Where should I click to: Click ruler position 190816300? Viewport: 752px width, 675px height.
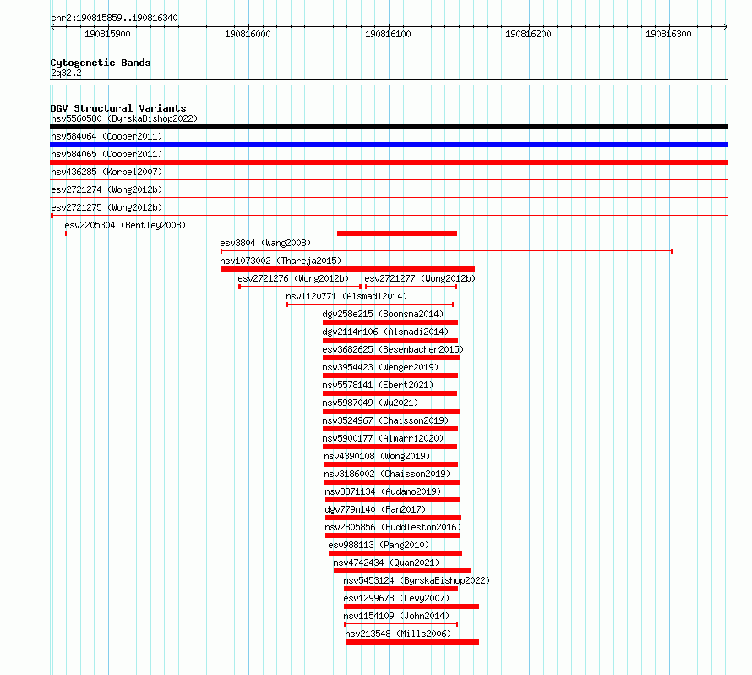(x=668, y=34)
